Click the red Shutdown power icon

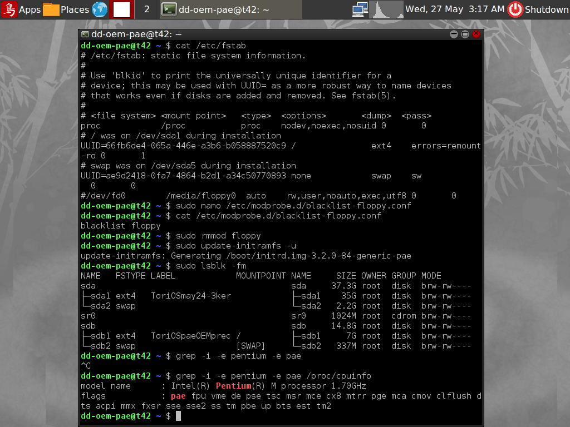(x=515, y=9)
